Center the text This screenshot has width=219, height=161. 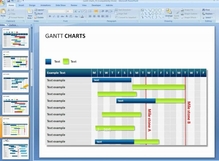pos(94,16)
